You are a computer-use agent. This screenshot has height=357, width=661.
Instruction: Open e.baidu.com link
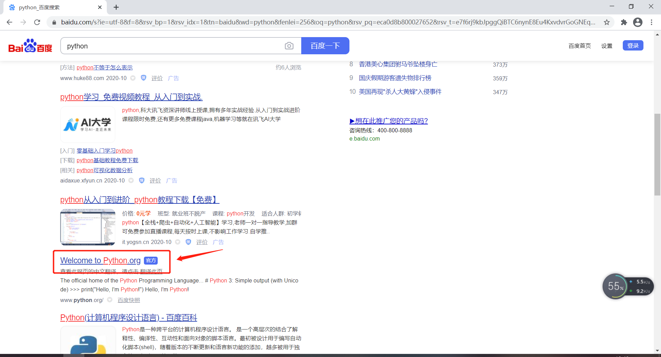click(365, 138)
